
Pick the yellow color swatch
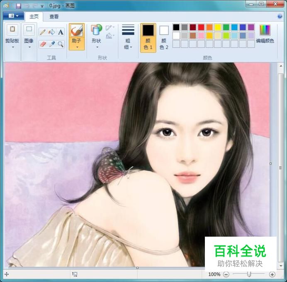click(218, 27)
